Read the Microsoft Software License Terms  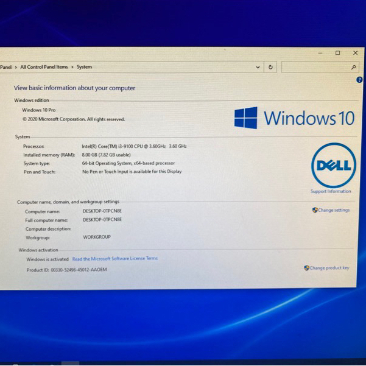[x=114, y=258]
